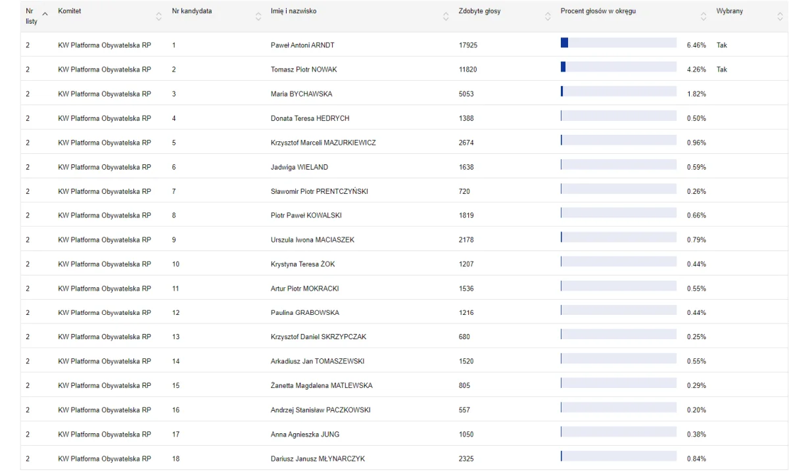Select candidate Artur Piotr MOKRACKI
The height and width of the screenshot is (472, 789).
click(305, 289)
